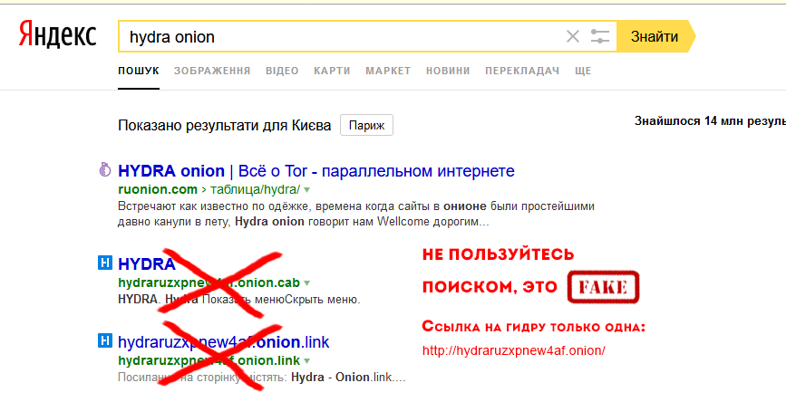This screenshot has width=786, height=402.
Task: Open the Відео tab
Action: (x=282, y=72)
